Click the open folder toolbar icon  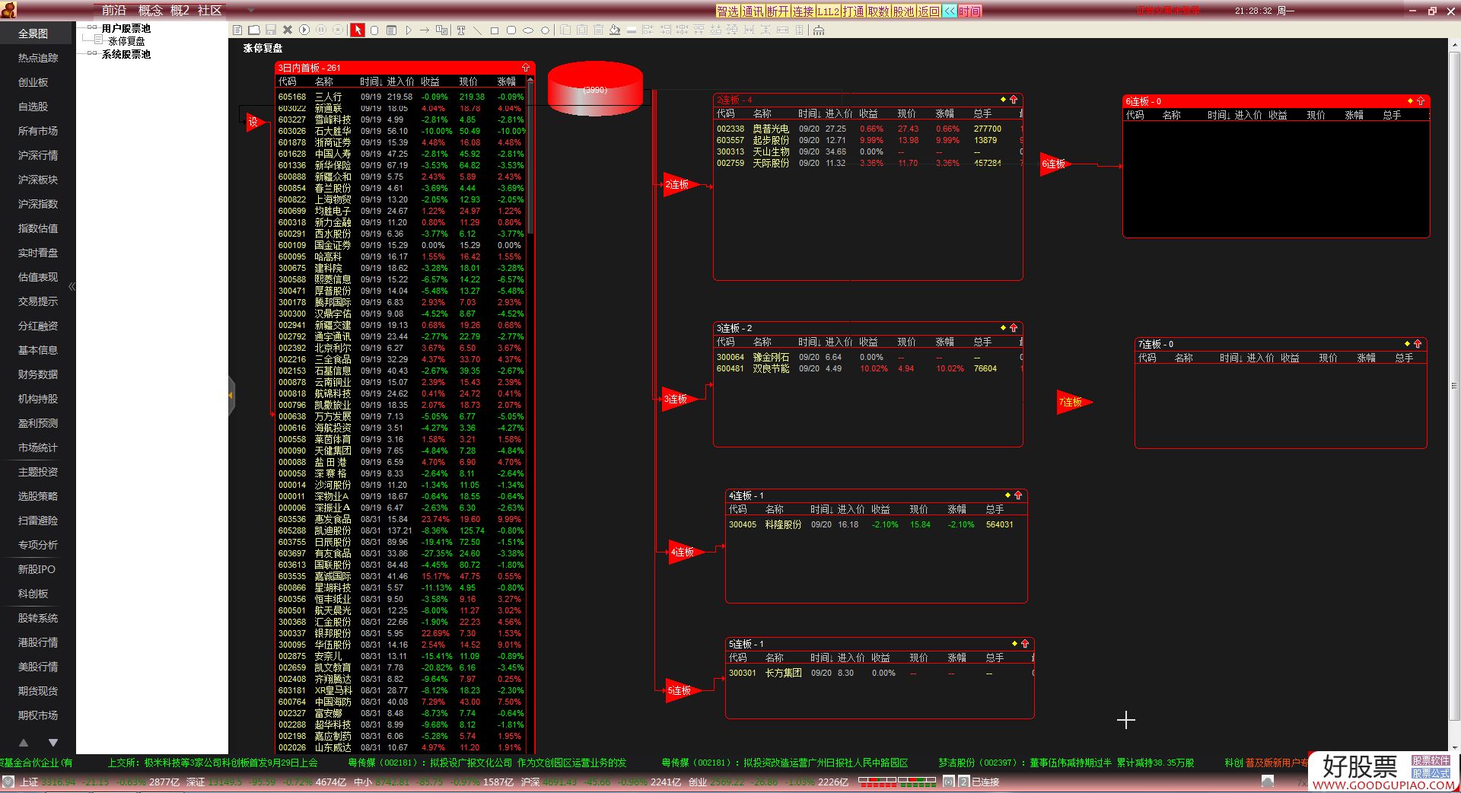click(253, 30)
